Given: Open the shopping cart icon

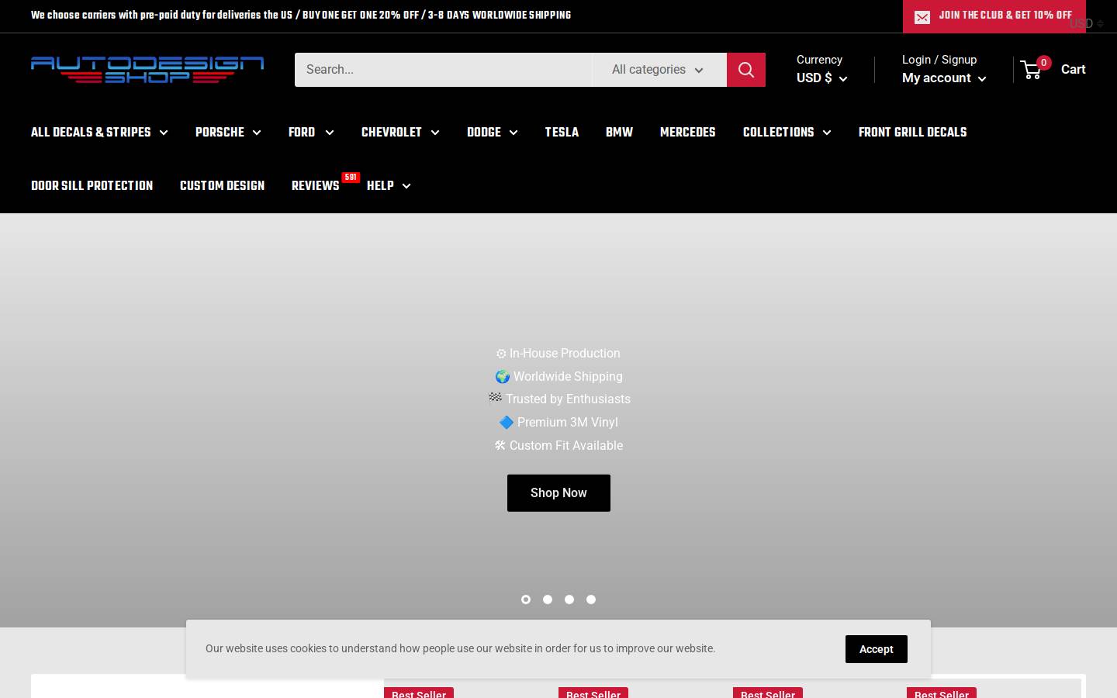Looking at the screenshot, I should (1031, 70).
